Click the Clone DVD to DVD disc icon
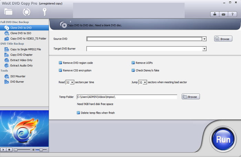Viewport: 241px width, 157px height. pos(7,28)
